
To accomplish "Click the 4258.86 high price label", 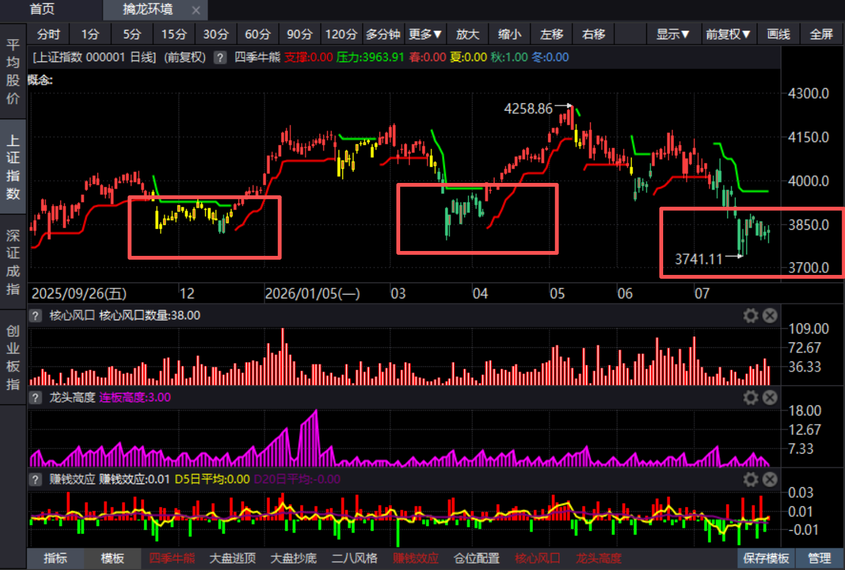I will point(528,109).
